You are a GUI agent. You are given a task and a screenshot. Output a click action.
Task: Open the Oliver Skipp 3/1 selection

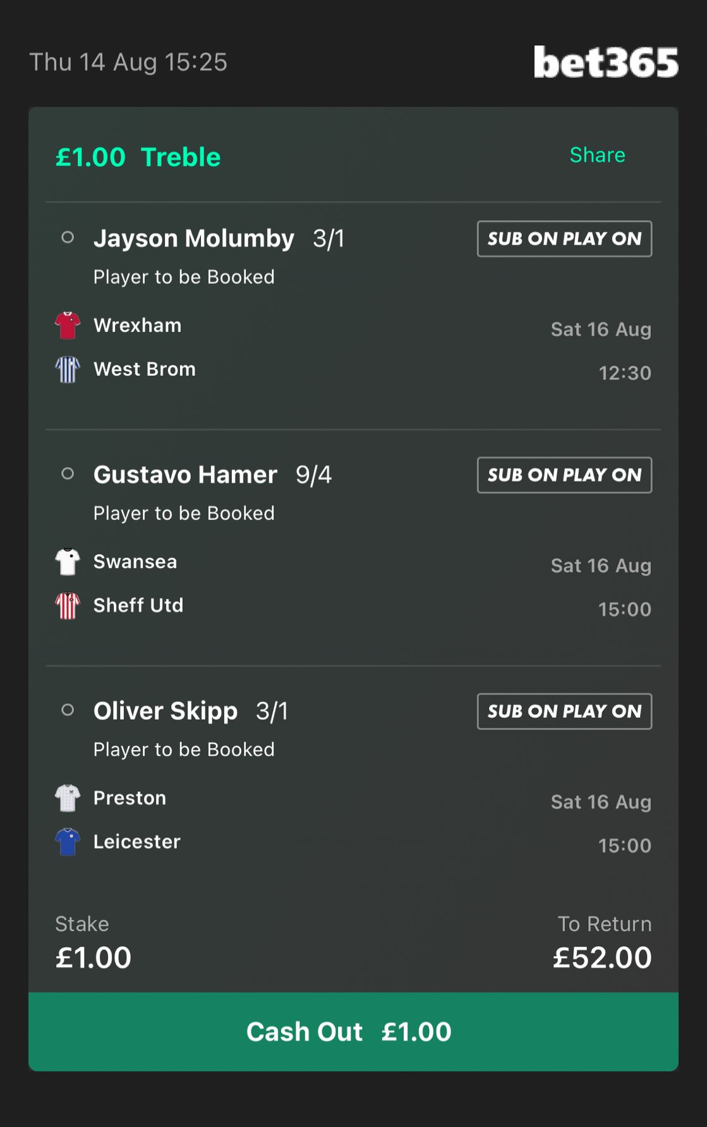pos(191,711)
